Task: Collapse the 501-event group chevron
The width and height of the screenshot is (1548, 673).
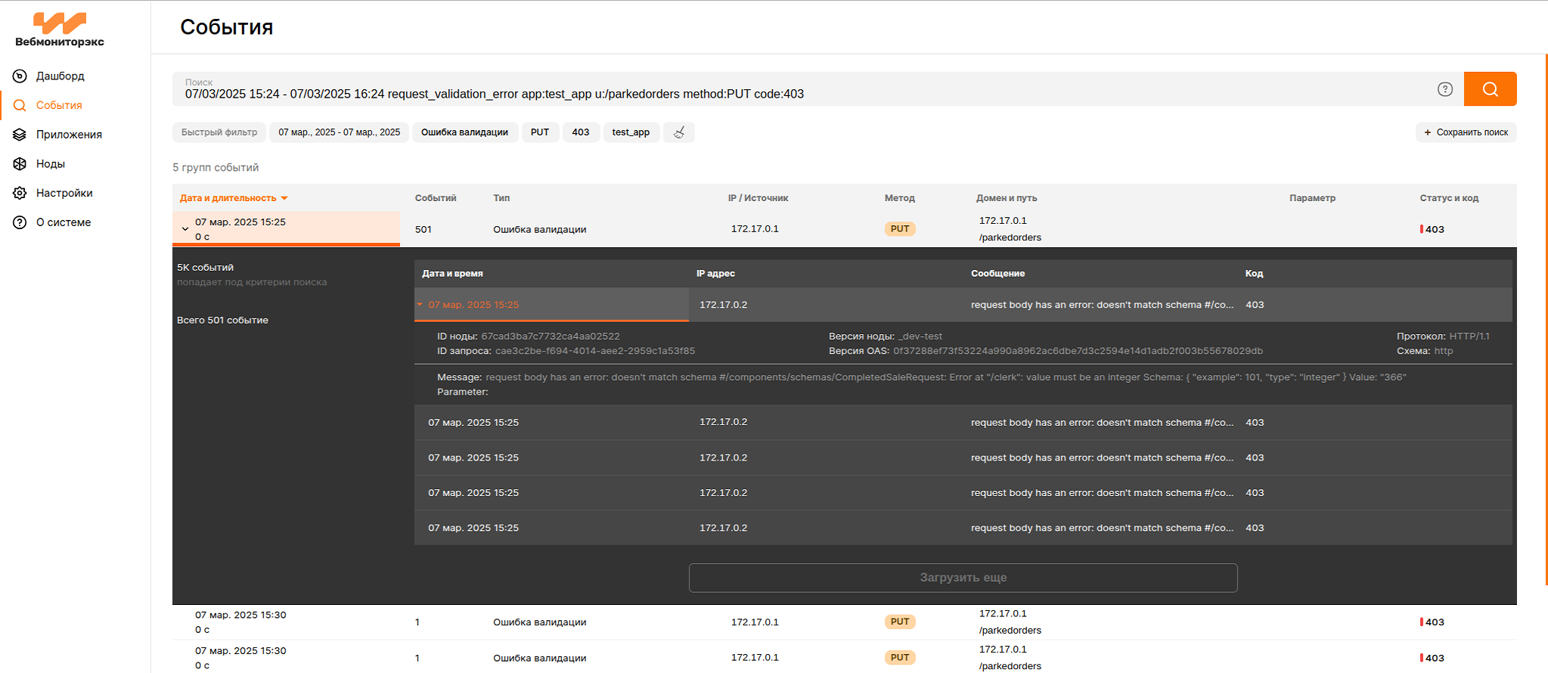Action: pyautogui.click(x=185, y=229)
